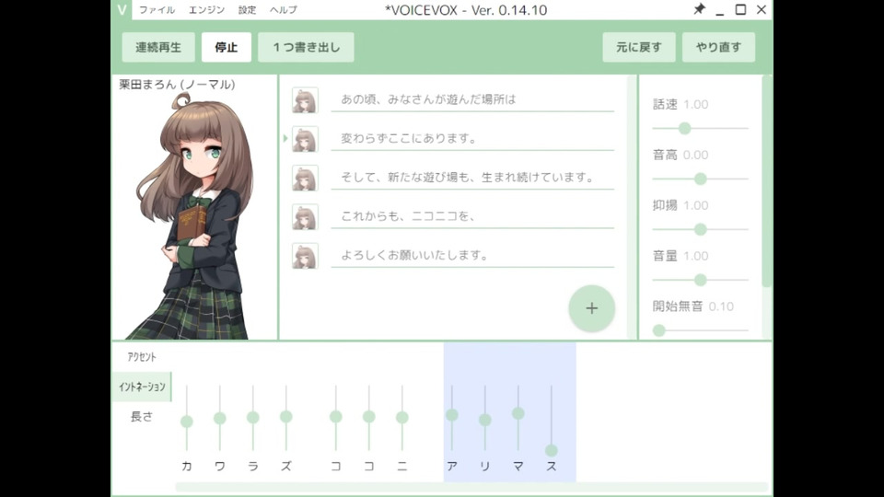This screenshot has height=497, width=884.
Task: Click character icon for line 'そして、新たな遊び場も'
Action: pyautogui.click(x=305, y=178)
